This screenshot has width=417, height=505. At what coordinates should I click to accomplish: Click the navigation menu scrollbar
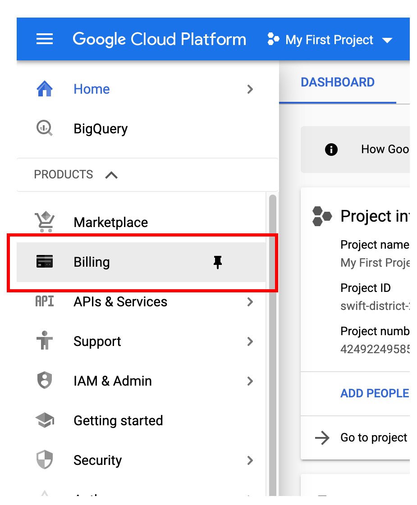tap(273, 345)
